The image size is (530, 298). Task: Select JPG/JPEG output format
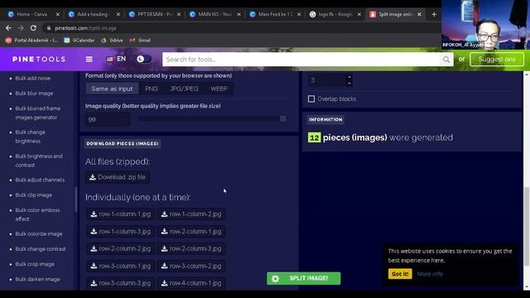(x=184, y=89)
